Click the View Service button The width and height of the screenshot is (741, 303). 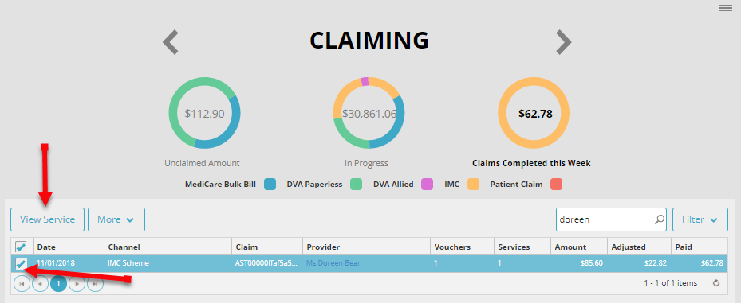tap(47, 219)
